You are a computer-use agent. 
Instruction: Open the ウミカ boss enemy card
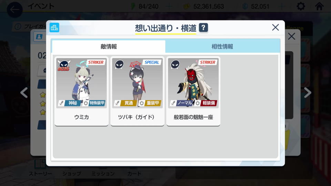click(x=81, y=91)
